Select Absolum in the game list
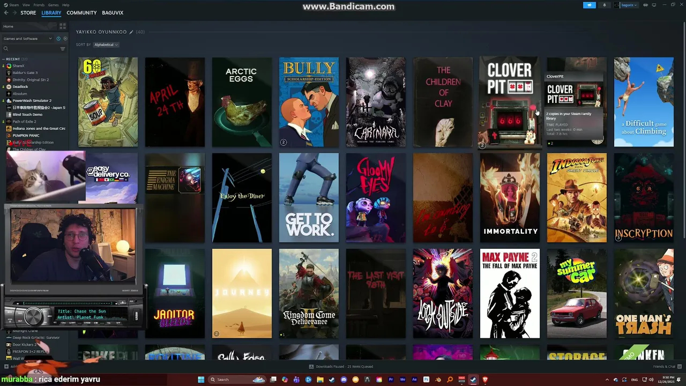The width and height of the screenshot is (686, 386). click(19, 93)
